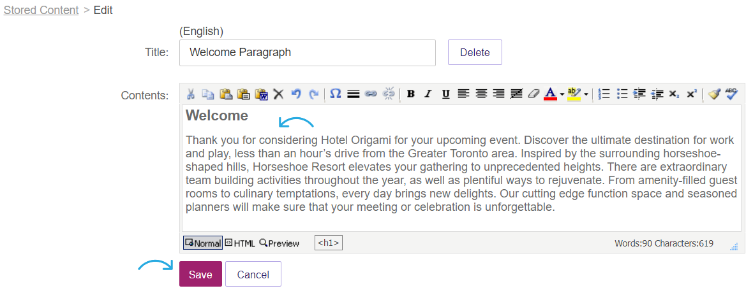Click the Cut scissors icon
The height and width of the screenshot is (293, 753).
pyautogui.click(x=190, y=94)
